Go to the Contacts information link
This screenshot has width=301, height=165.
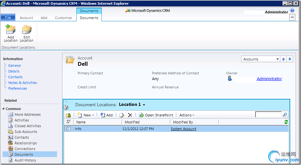(15, 77)
